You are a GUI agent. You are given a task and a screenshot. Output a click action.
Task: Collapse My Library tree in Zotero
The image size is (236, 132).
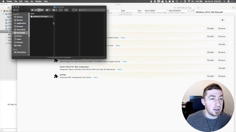[1, 11]
